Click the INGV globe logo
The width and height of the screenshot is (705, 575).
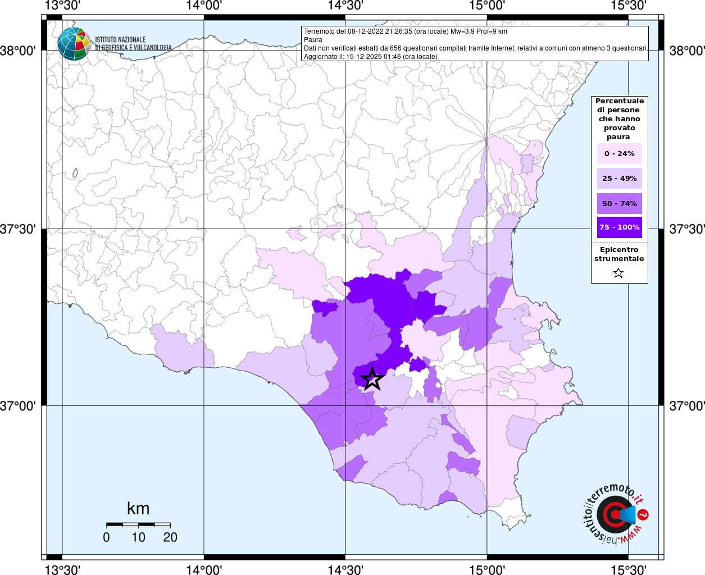tap(74, 44)
